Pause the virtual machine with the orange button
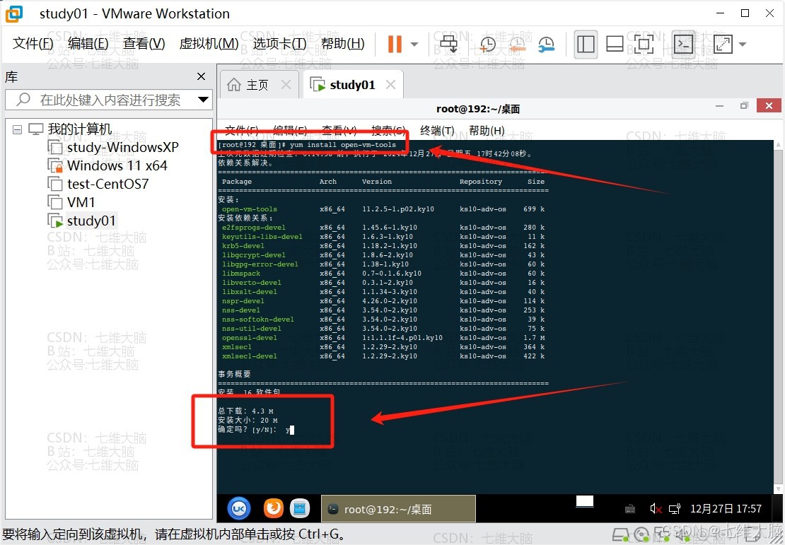The height and width of the screenshot is (545, 785). (x=395, y=44)
